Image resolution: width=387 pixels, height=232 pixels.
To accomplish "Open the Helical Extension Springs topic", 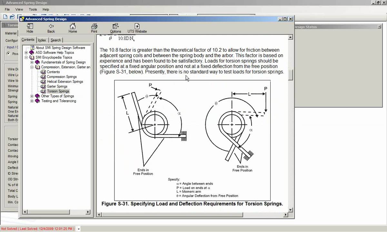I will click(65, 82).
